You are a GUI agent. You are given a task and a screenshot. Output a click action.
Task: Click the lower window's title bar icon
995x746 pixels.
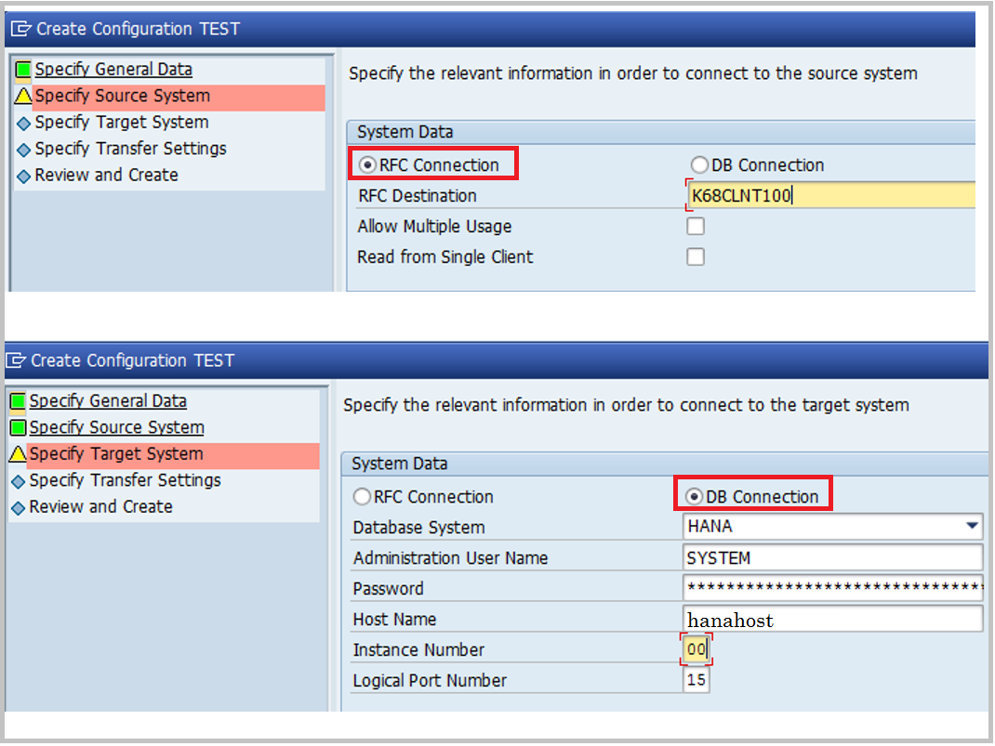click(x=16, y=360)
